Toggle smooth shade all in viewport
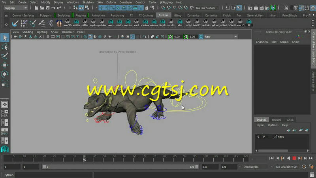 coord(90,36)
